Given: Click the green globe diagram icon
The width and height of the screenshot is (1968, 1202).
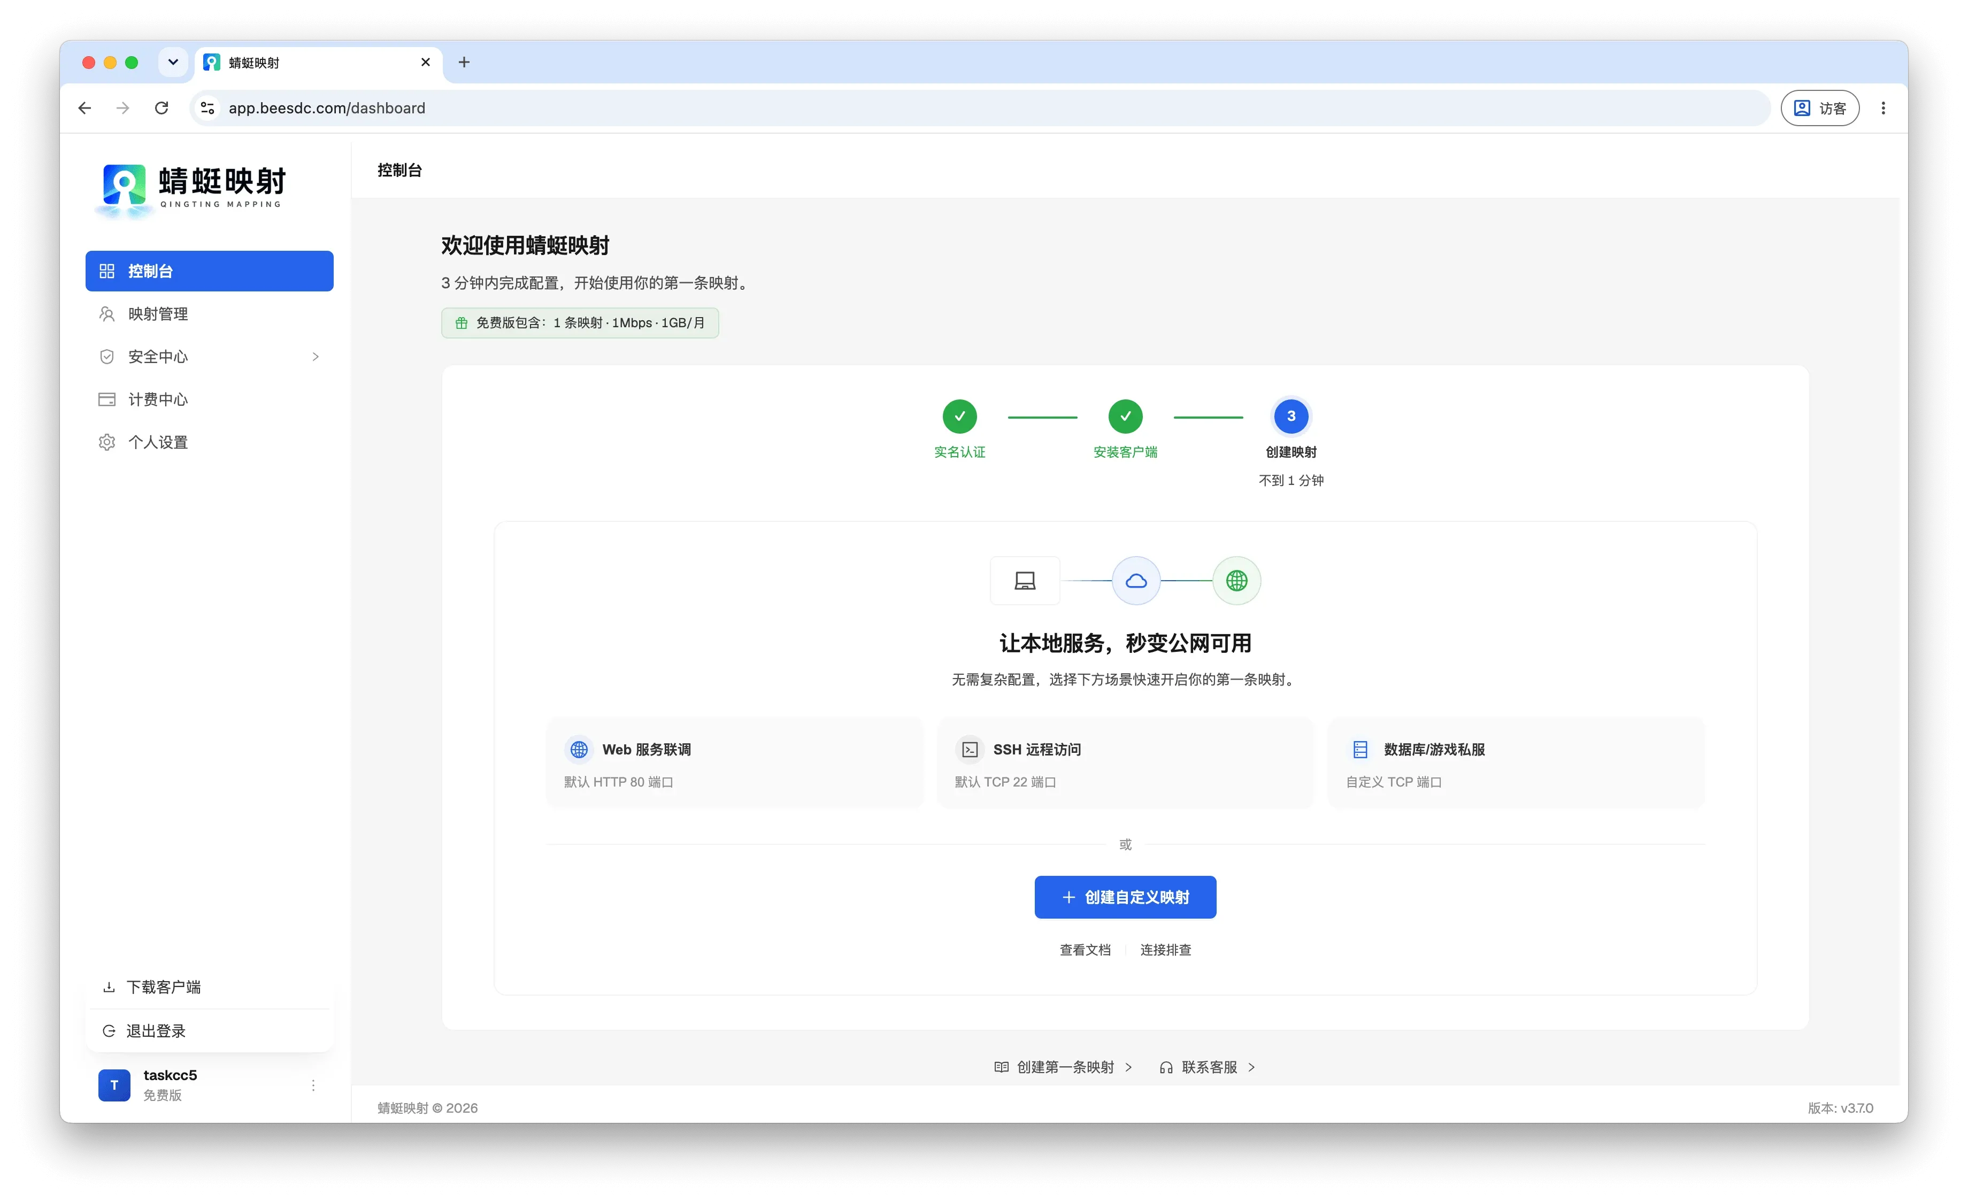Looking at the screenshot, I should (x=1236, y=581).
